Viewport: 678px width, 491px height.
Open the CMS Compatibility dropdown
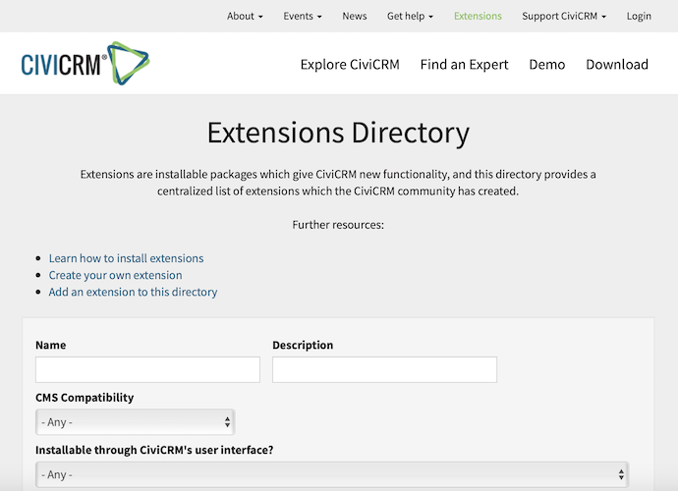coord(135,422)
